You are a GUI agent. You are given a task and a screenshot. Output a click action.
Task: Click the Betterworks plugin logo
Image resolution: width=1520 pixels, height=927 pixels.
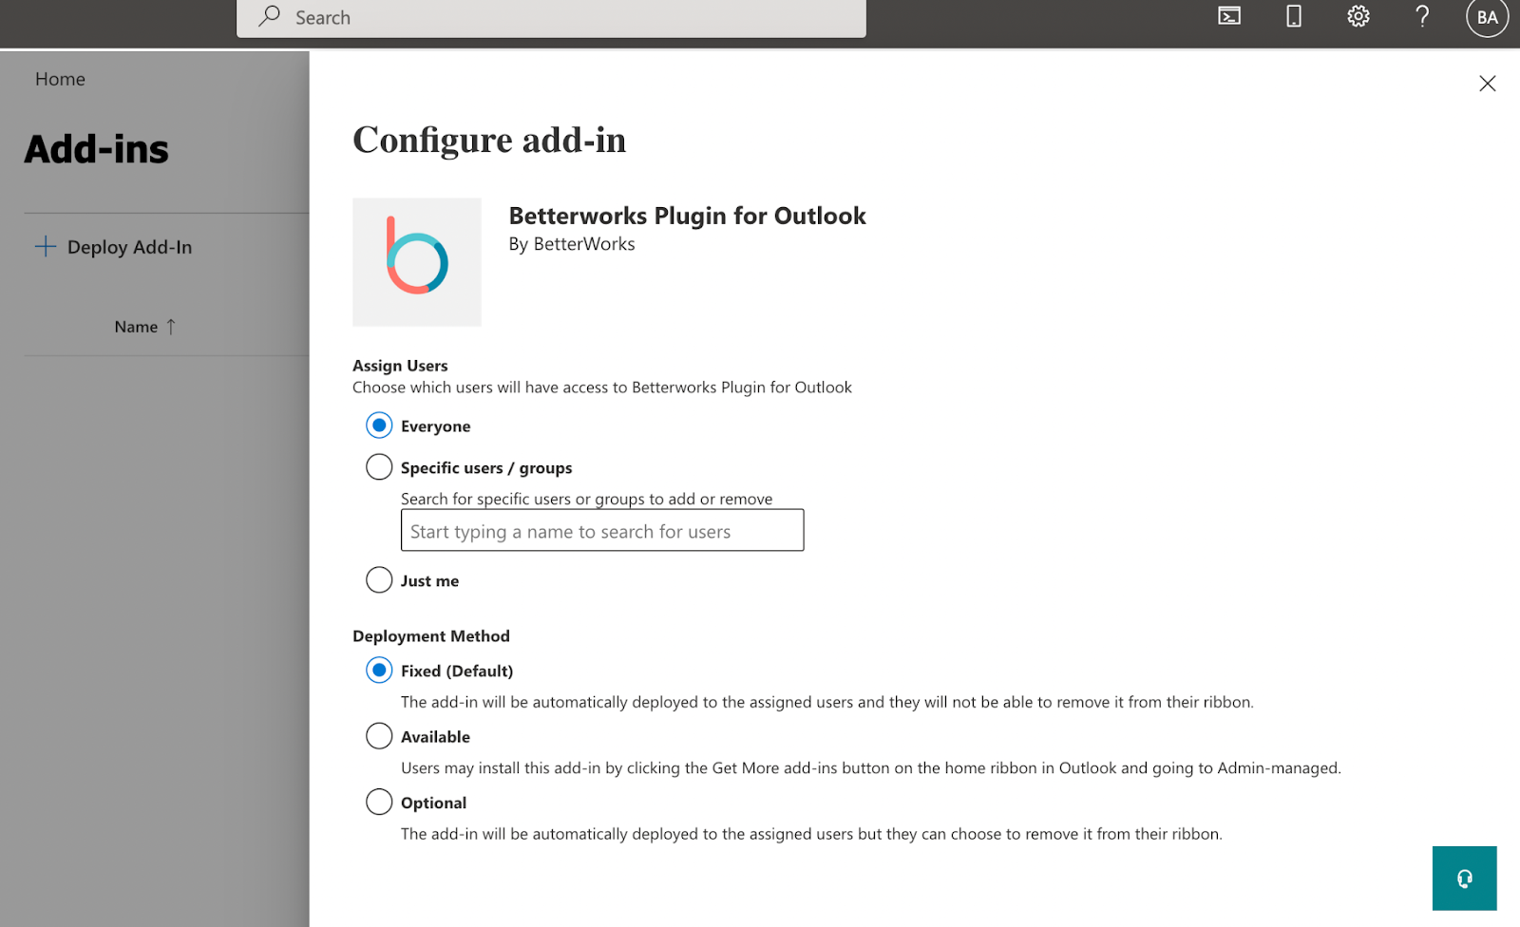pyautogui.click(x=417, y=262)
